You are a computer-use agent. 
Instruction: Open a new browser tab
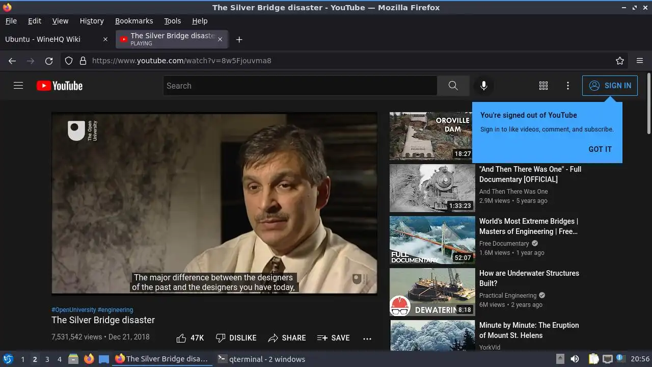pos(239,39)
